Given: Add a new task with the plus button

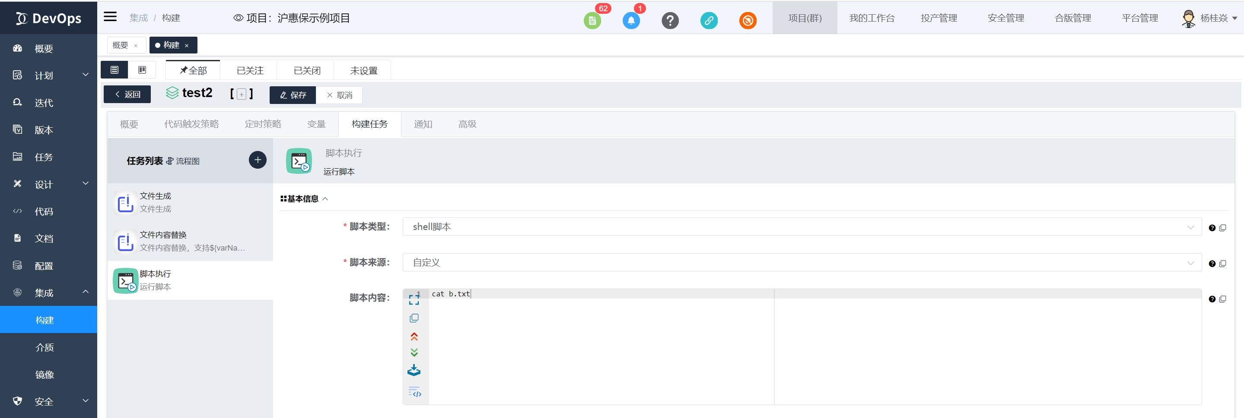Looking at the screenshot, I should click(258, 160).
